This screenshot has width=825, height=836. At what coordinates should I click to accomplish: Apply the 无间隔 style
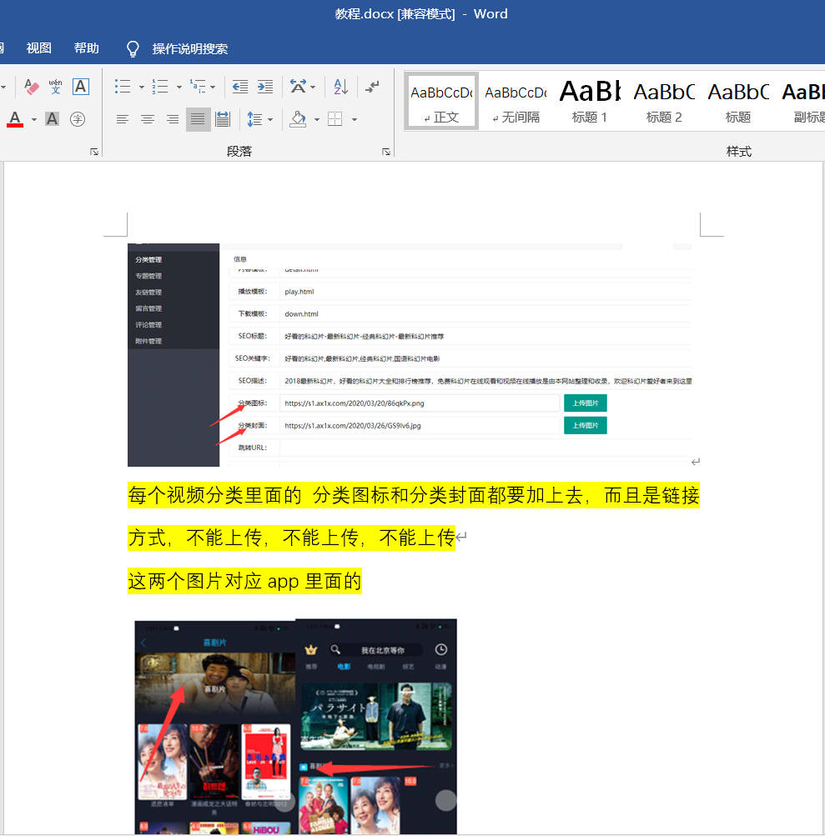click(516, 102)
